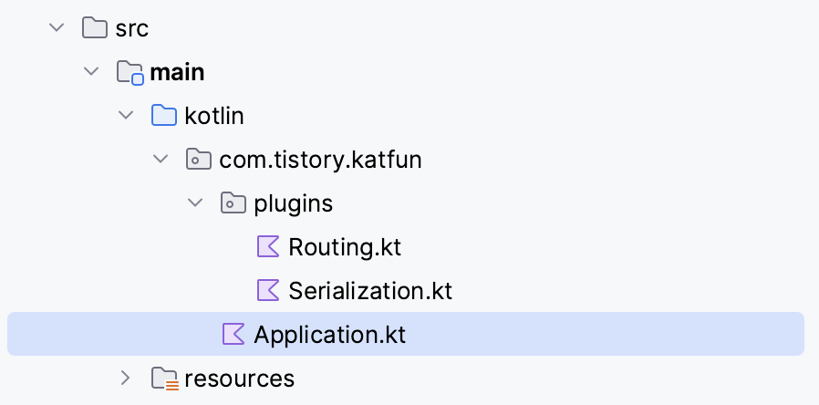819x405 pixels.
Task: Open the Application.kt file name
Action: pos(329,336)
